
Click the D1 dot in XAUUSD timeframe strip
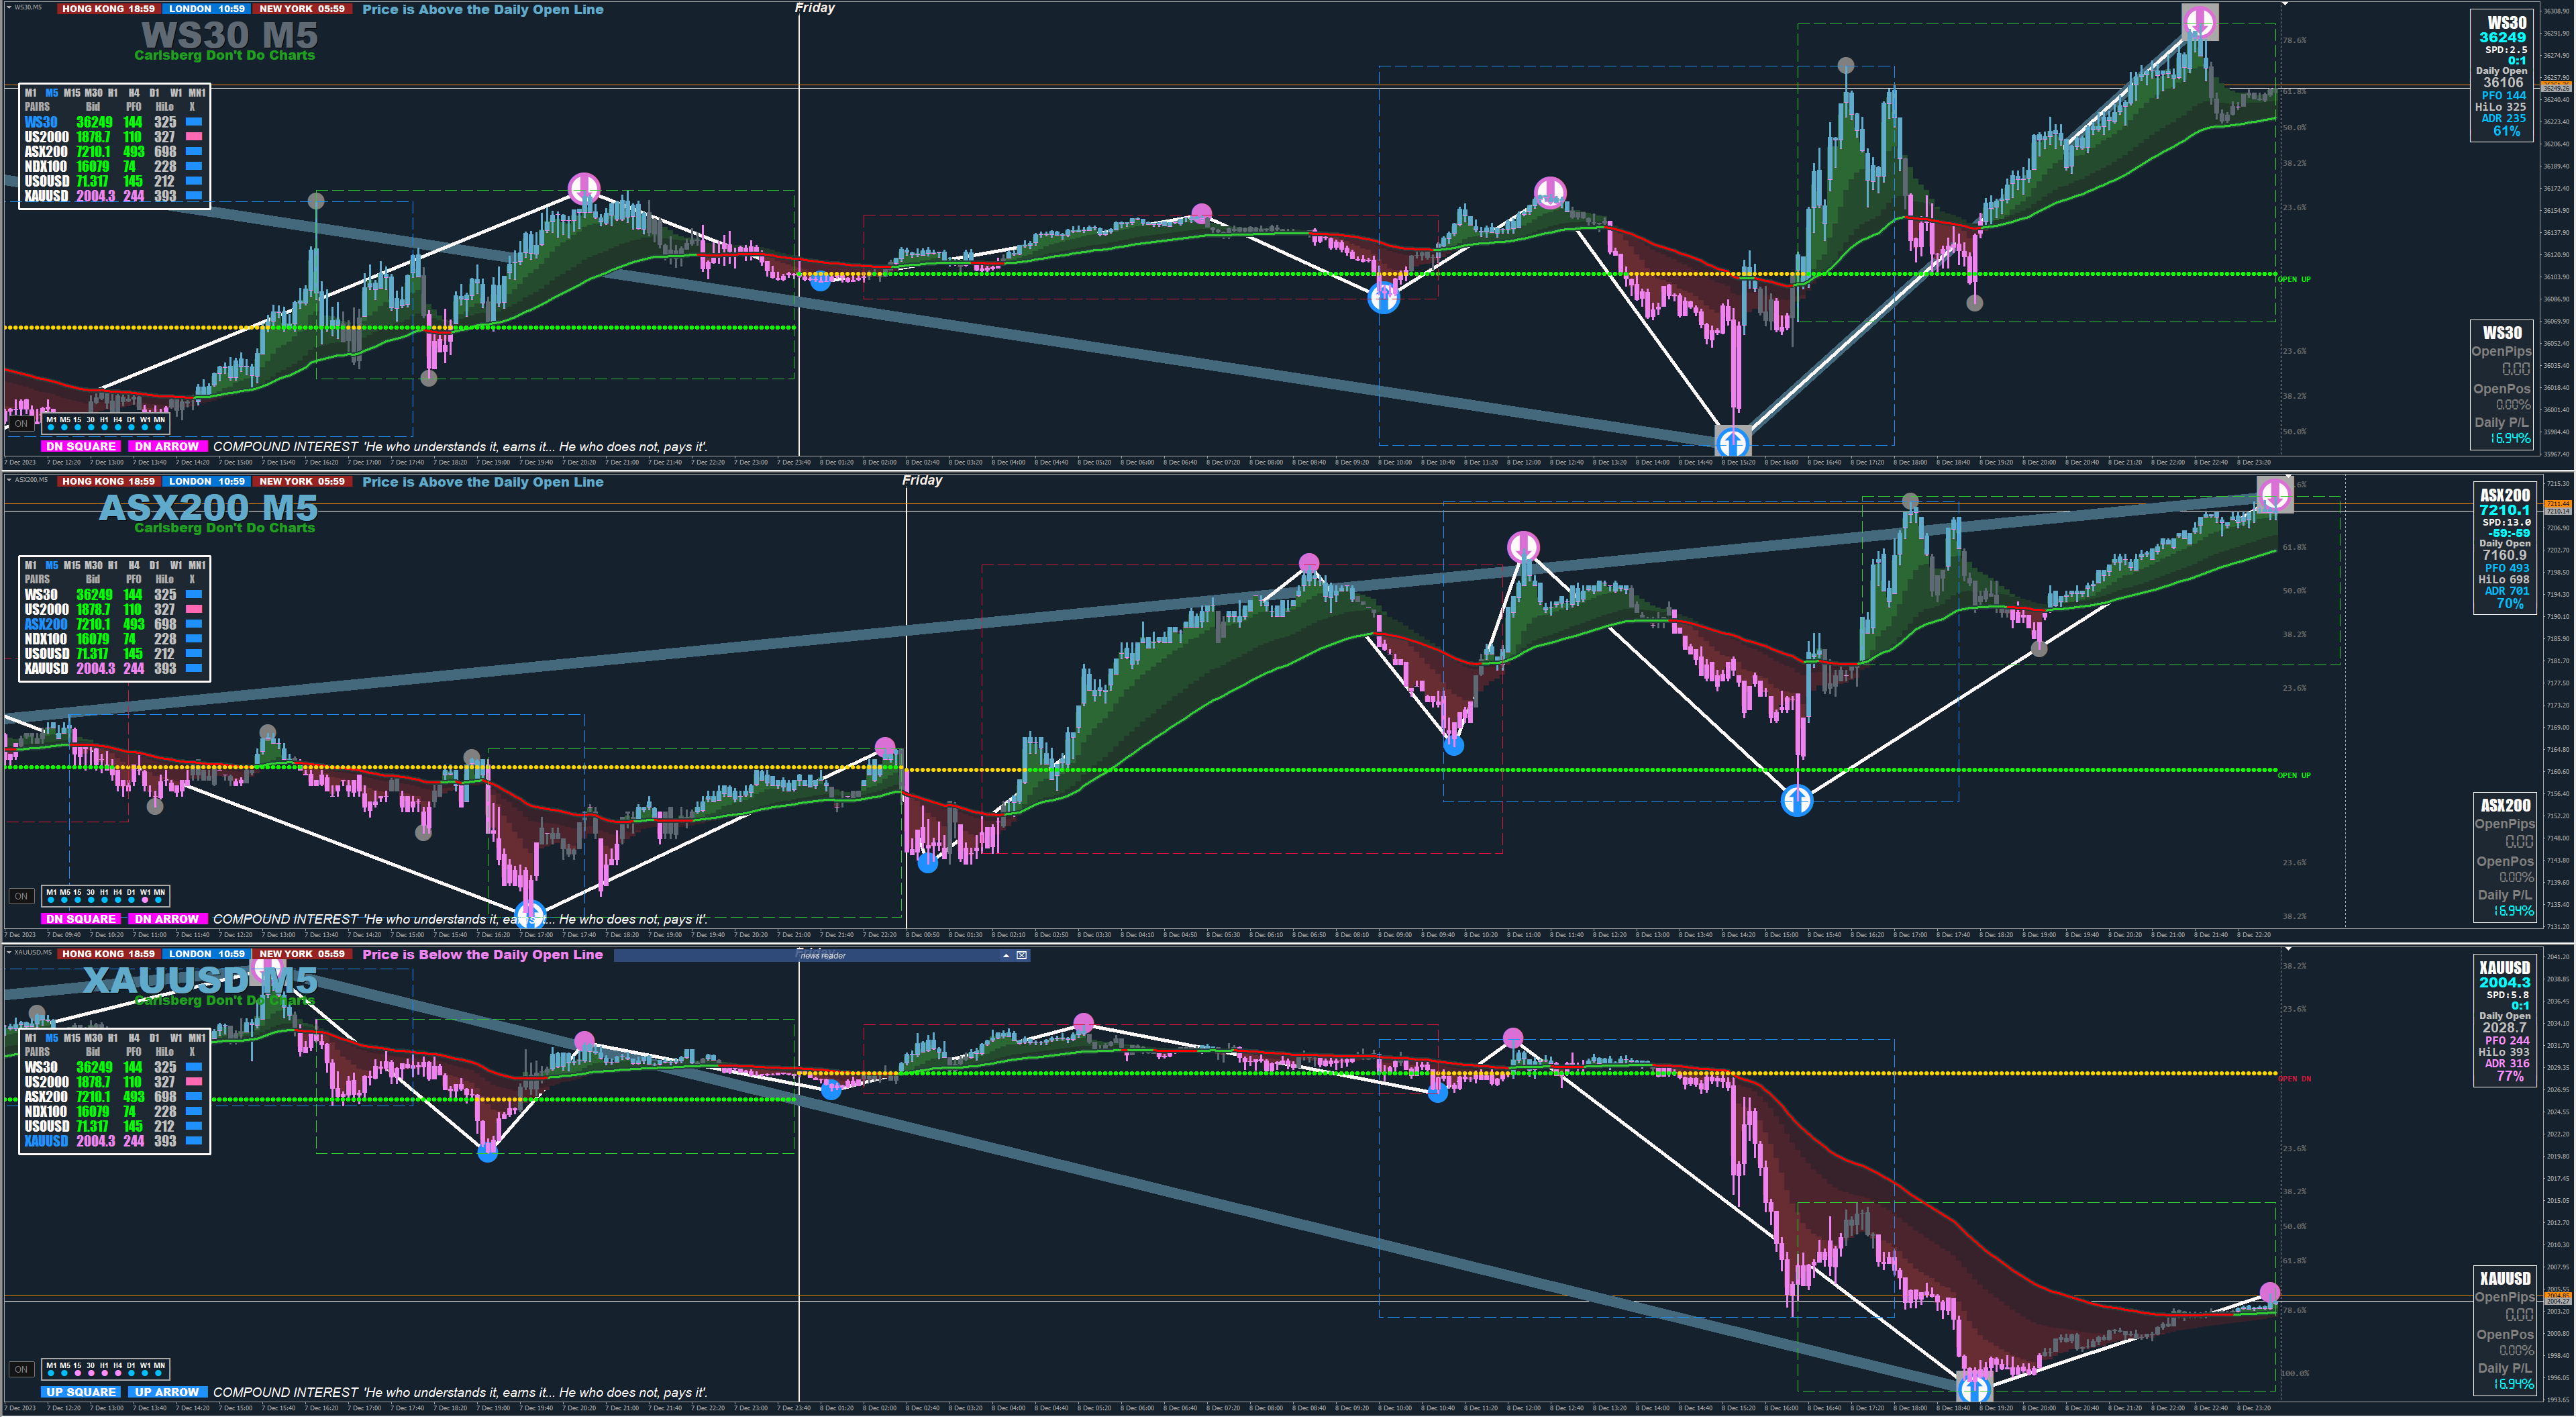click(x=131, y=1373)
